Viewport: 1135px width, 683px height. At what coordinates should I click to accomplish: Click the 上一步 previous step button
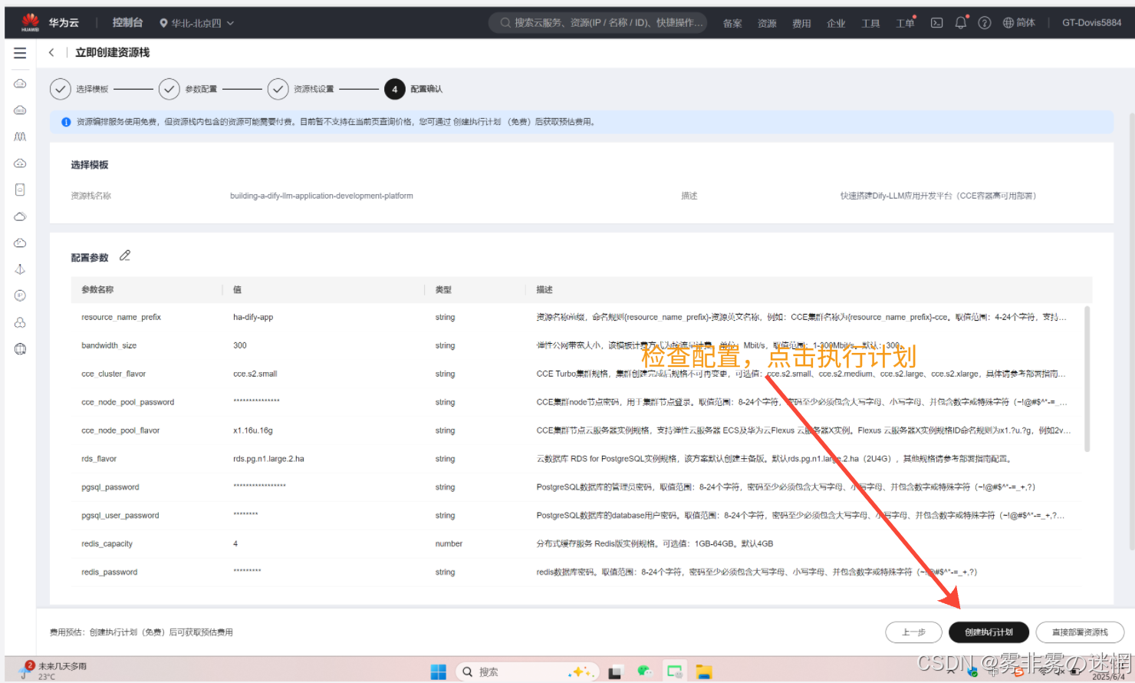click(913, 632)
